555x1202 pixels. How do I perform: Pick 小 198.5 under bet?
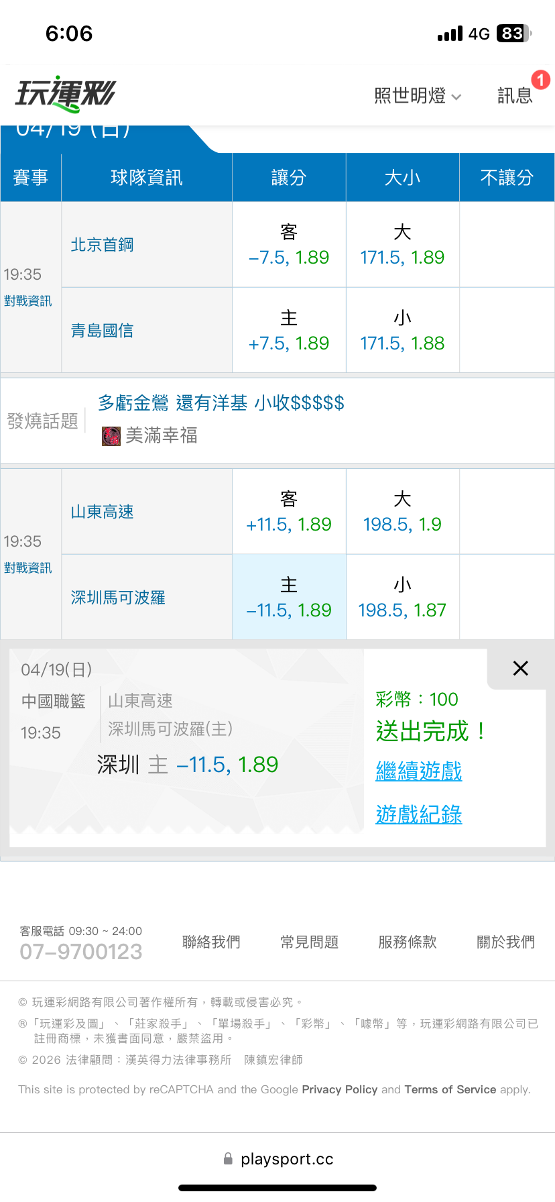coord(402,598)
